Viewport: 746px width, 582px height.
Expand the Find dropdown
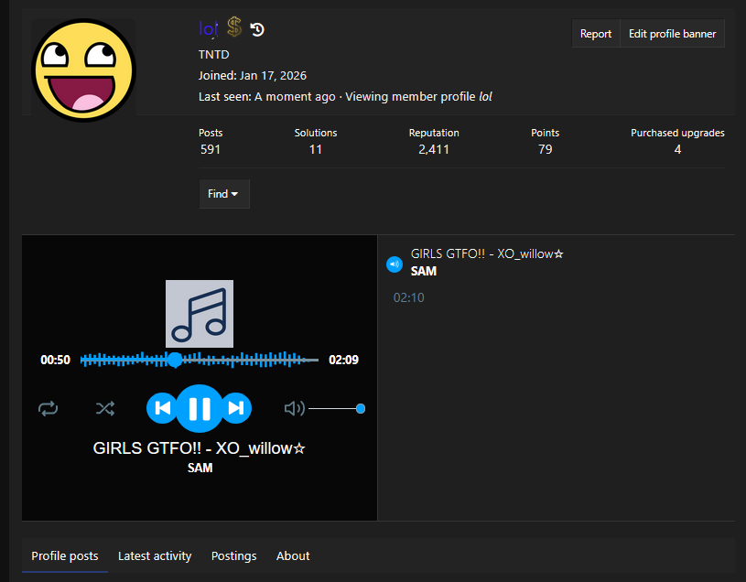click(x=223, y=194)
